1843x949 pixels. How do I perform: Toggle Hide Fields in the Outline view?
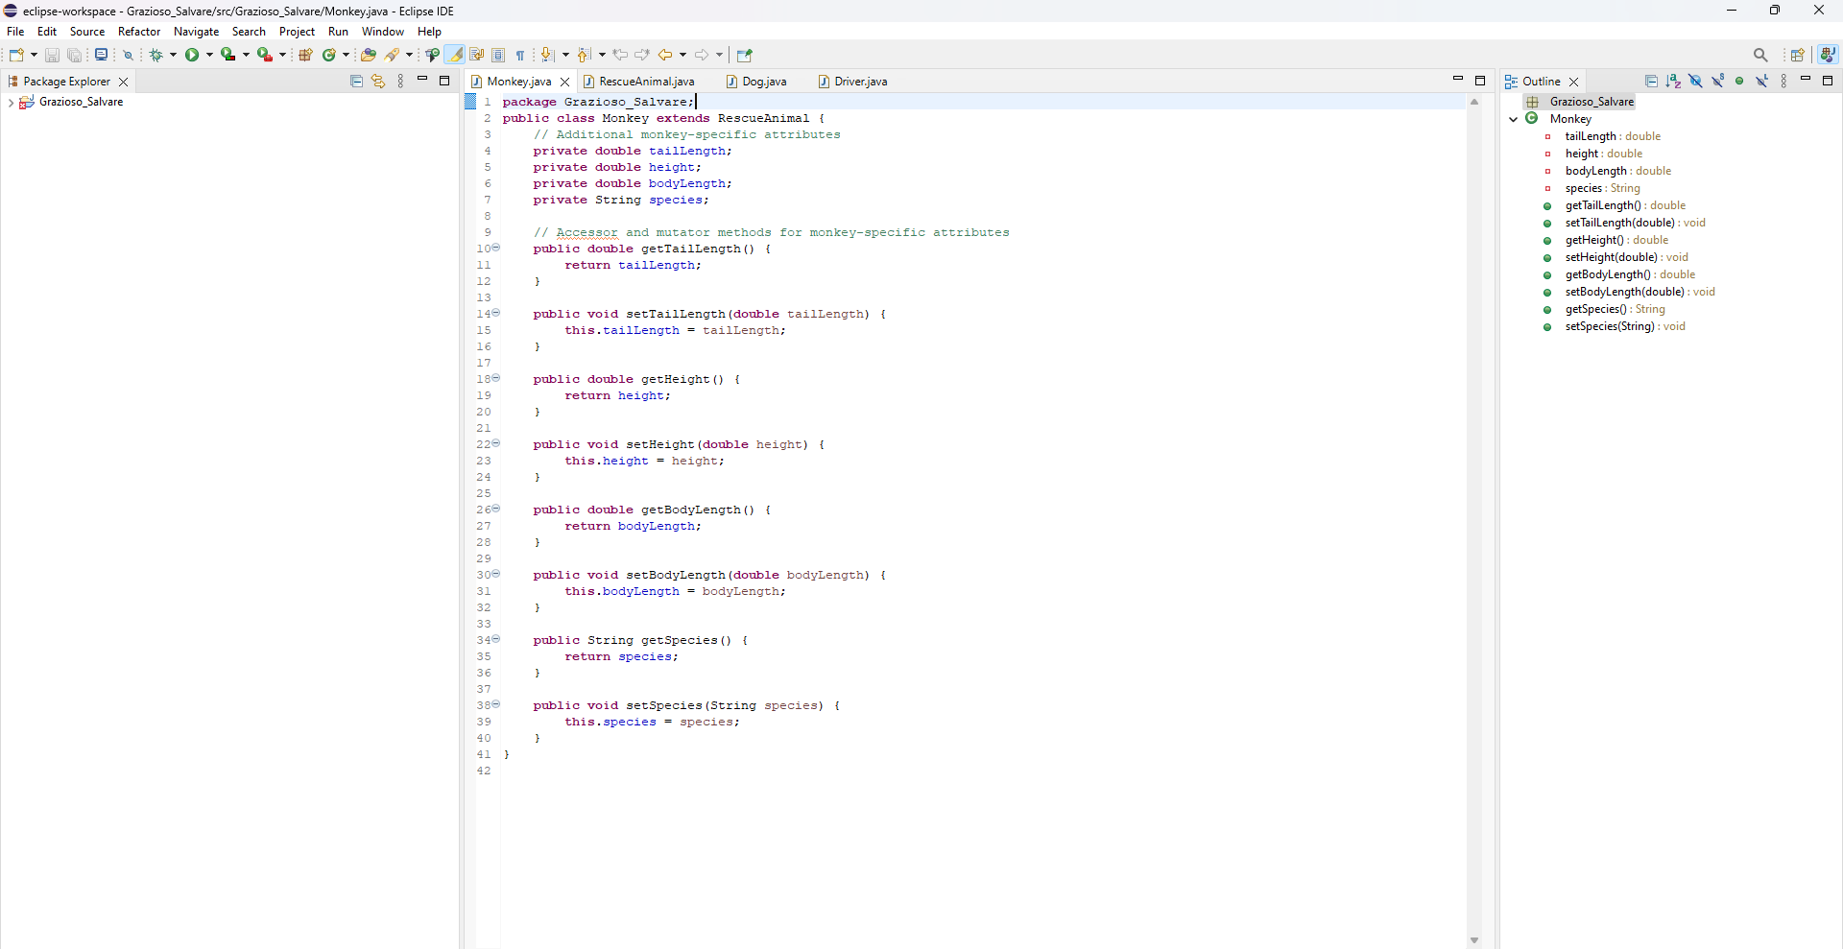(x=1695, y=82)
